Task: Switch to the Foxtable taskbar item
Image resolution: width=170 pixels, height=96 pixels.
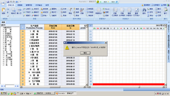Action: pos(66,93)
